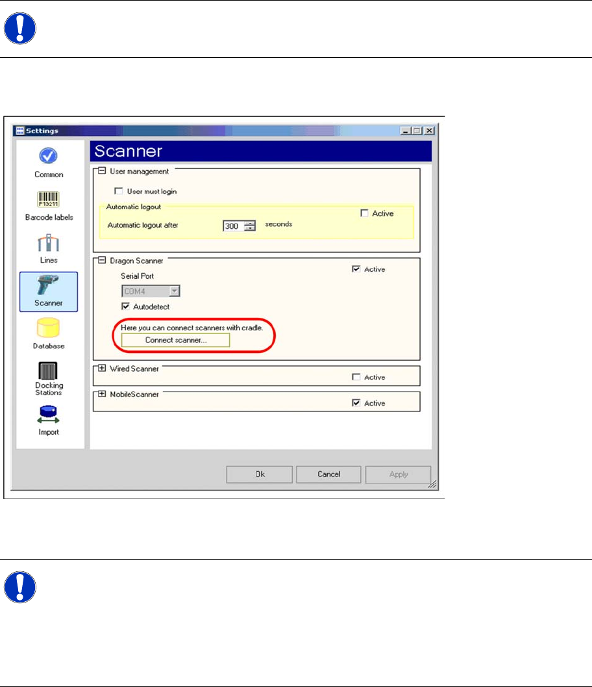The height and width of the screenshot is (687, 592).
Task: Open the Docking Stations settings
Action: point(48,379)
